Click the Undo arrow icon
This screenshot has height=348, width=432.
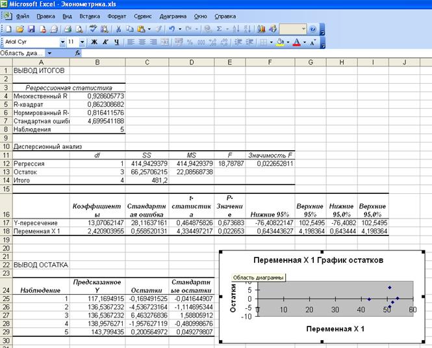[x=172, y=29]
